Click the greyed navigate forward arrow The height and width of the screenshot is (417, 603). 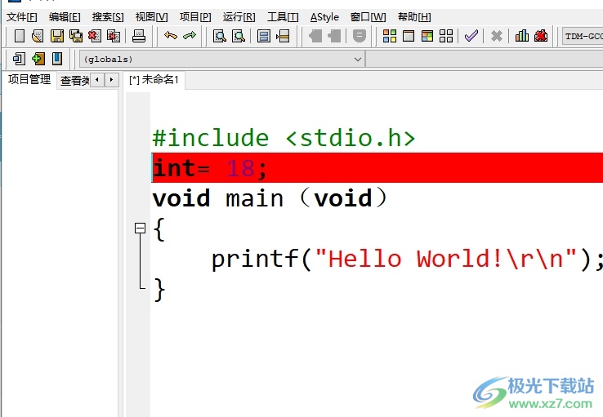(334, 36)
